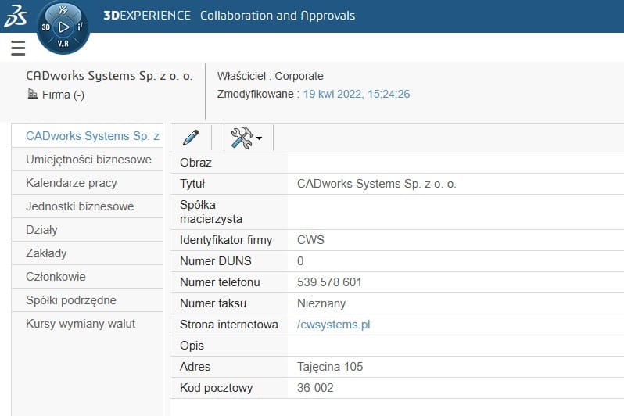Click the Spółka macierzysta field label
Viewport: 624px width, 416px height.
(211, 212)
